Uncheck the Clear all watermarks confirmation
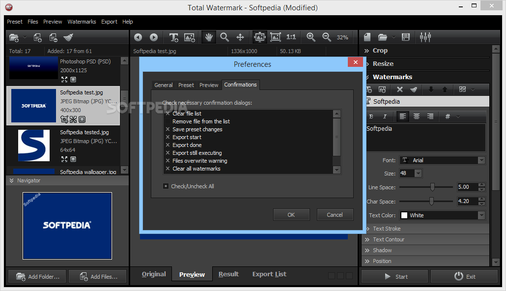506x291 pixels. [x=168, y=169]
